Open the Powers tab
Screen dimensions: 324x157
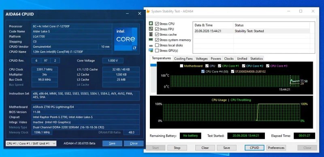(216, 59)
